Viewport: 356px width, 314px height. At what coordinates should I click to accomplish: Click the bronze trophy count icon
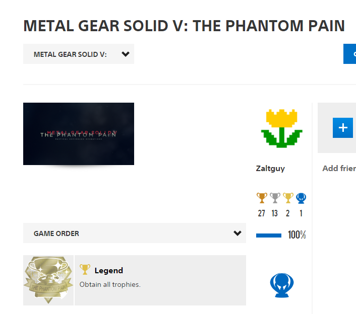click(261, 198)
